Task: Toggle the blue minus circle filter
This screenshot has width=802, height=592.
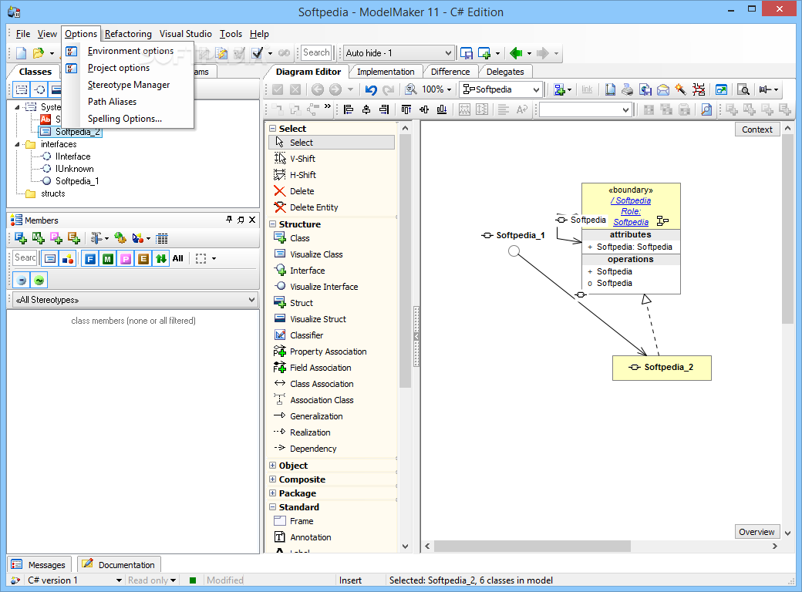Action: pyautogui.click(x=22, y=280)
